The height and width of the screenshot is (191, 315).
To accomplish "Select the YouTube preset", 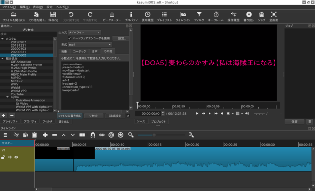I will point(17,94).
